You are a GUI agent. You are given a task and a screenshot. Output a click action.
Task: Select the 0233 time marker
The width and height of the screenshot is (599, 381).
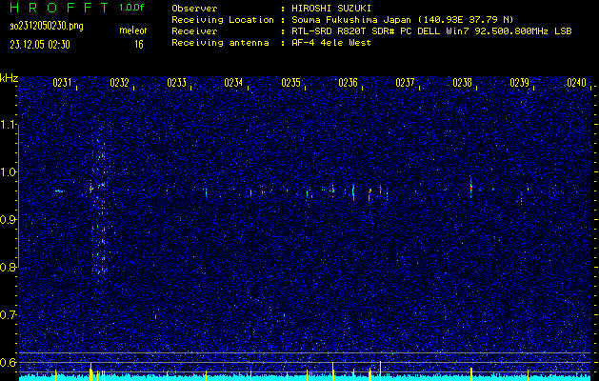point(177,83)
